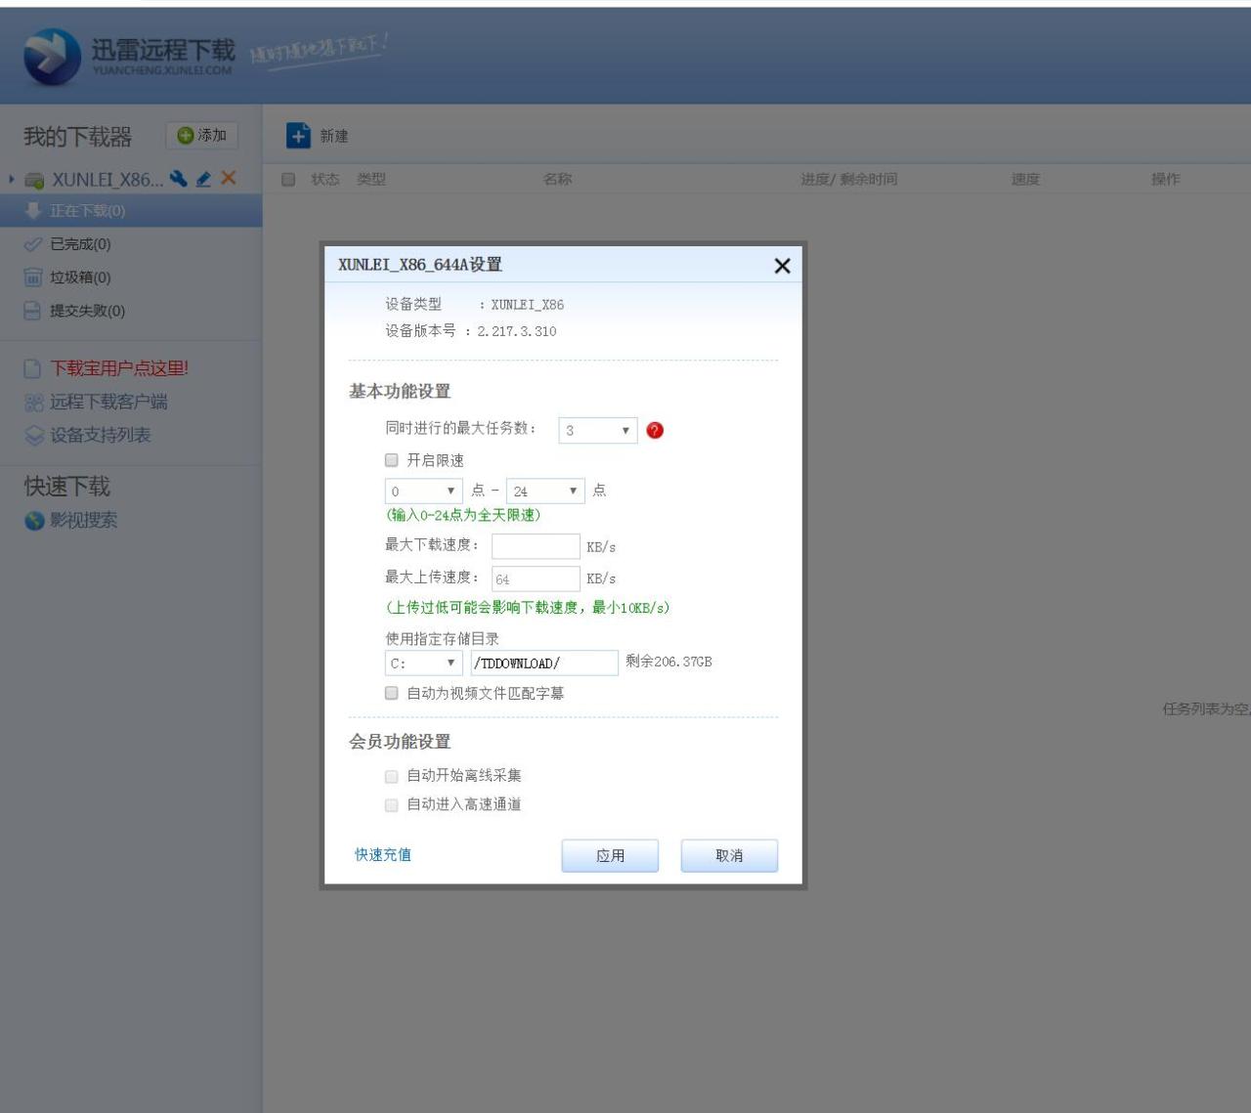Open 提交失败(0) in the sidebar
The image size is (1251, 1113).
point(88,311)
